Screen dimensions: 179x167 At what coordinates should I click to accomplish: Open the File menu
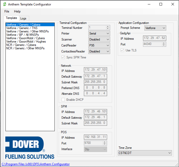tap(7, 11)
